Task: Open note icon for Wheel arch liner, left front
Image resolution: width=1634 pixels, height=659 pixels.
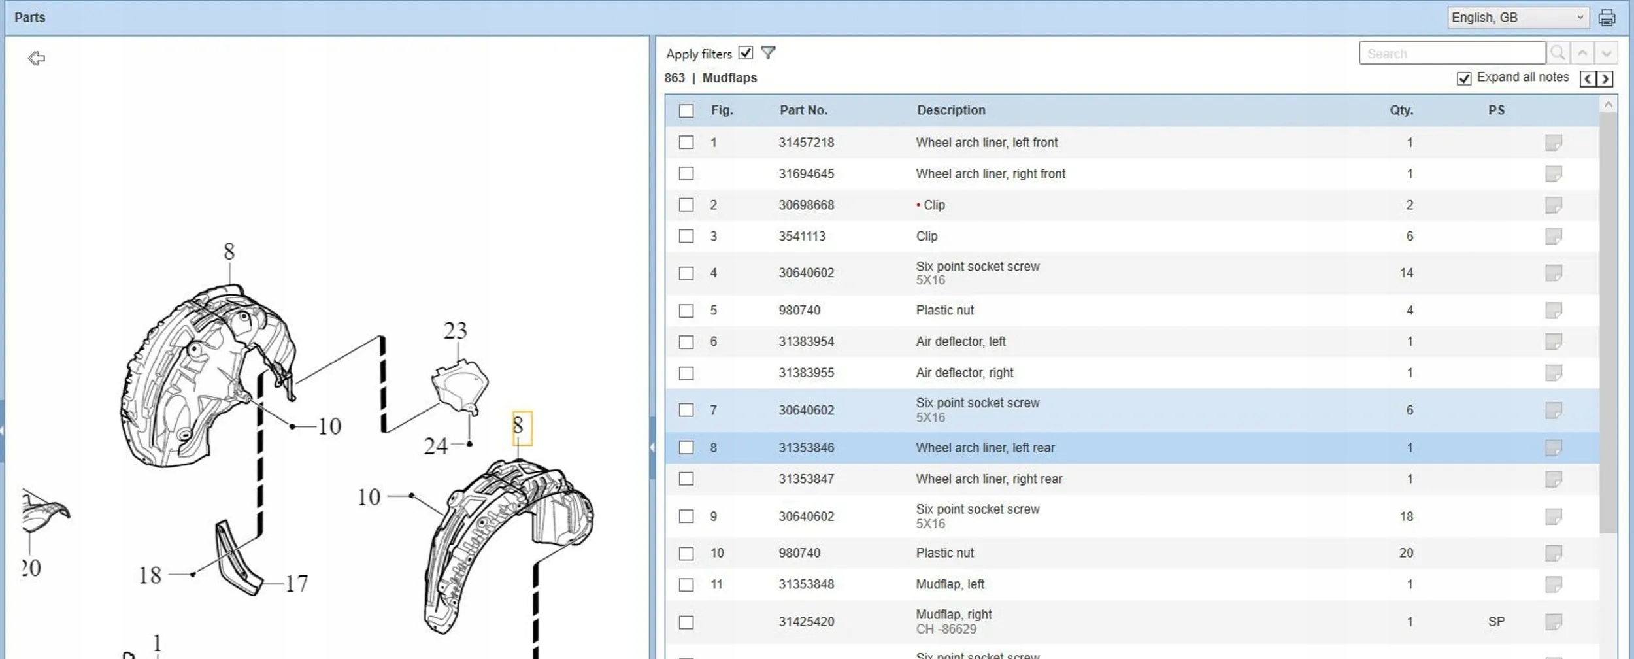Action: pos(1553,143)
